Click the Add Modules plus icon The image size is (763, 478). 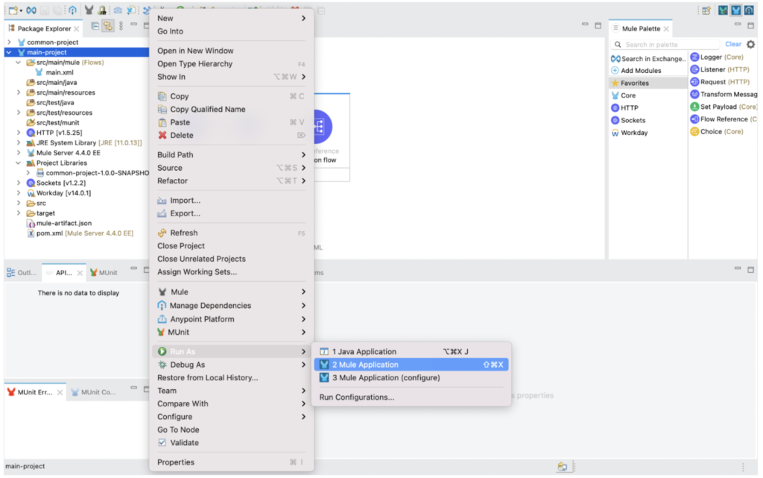615,71
